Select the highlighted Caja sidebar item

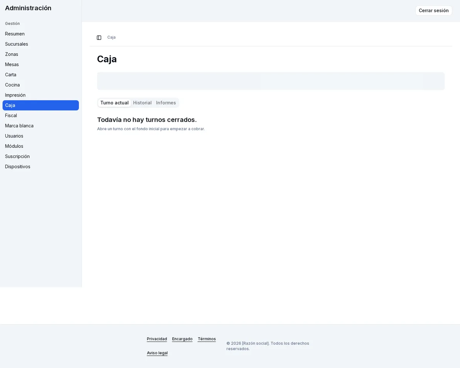[x=41, y=105]
